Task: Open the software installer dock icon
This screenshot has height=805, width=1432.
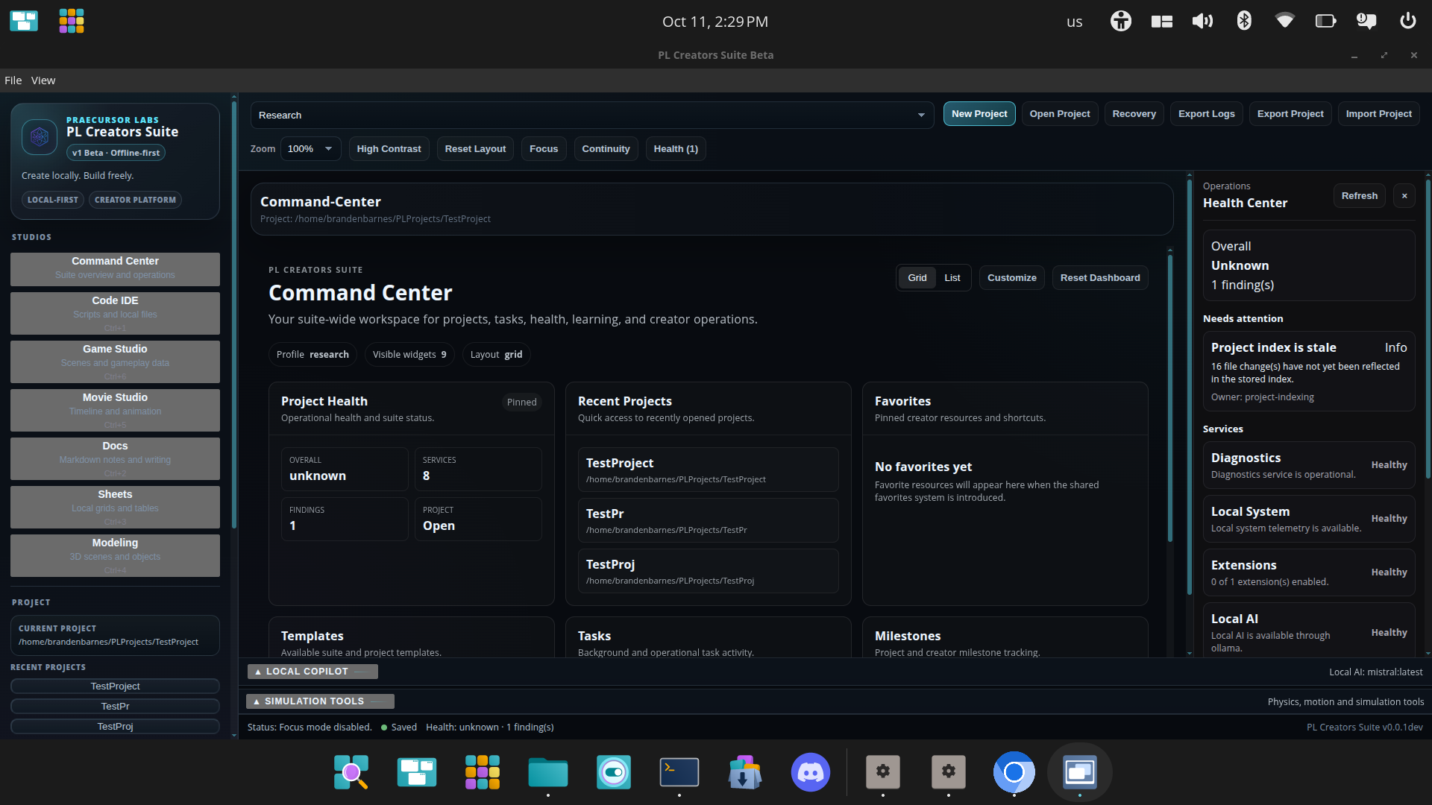Action: 745,772
